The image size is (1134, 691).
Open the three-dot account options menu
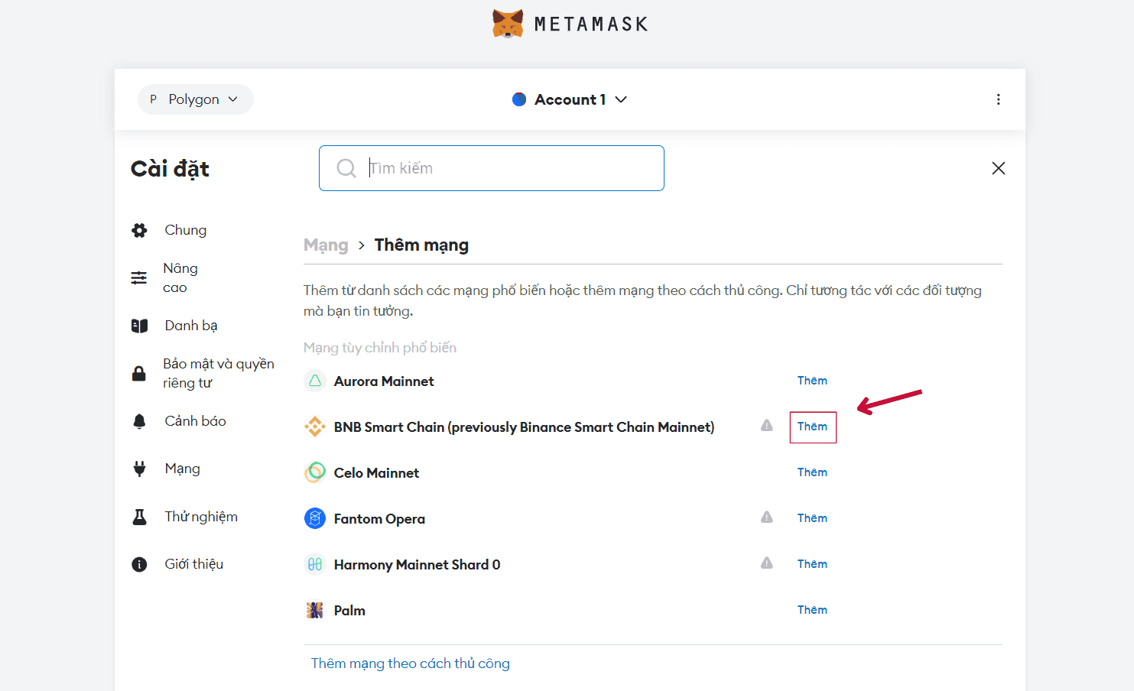(x=998, y=99)
